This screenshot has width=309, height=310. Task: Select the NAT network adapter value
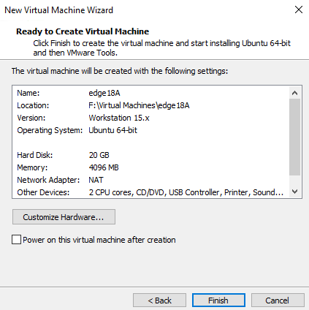pos(96,180)
